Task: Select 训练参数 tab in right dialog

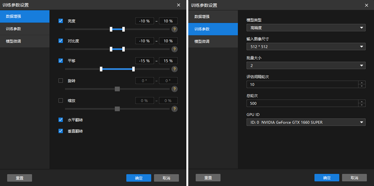Action: (x=213, y=29)
